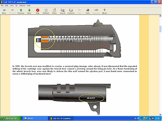Minimize the Colt 1911 A1 window
The height and width of the screenshot is (121, 162).
pyautogui.click(x=152, y=2)
